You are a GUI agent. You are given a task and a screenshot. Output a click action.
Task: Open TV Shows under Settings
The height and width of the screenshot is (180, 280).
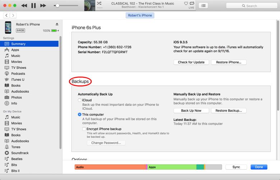tap(29, 68)
